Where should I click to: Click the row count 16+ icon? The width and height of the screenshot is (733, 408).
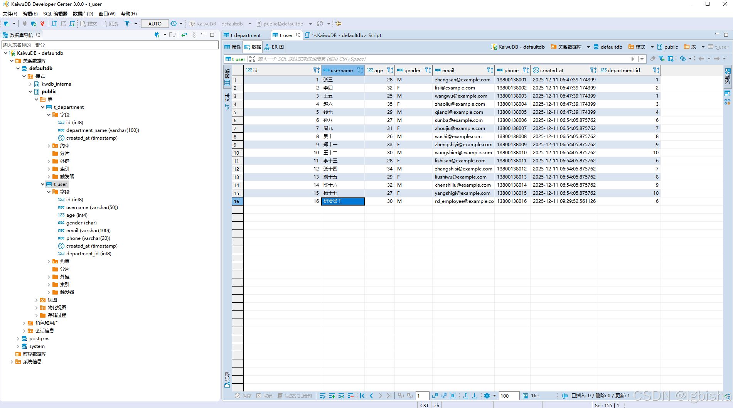click(525, 396)
